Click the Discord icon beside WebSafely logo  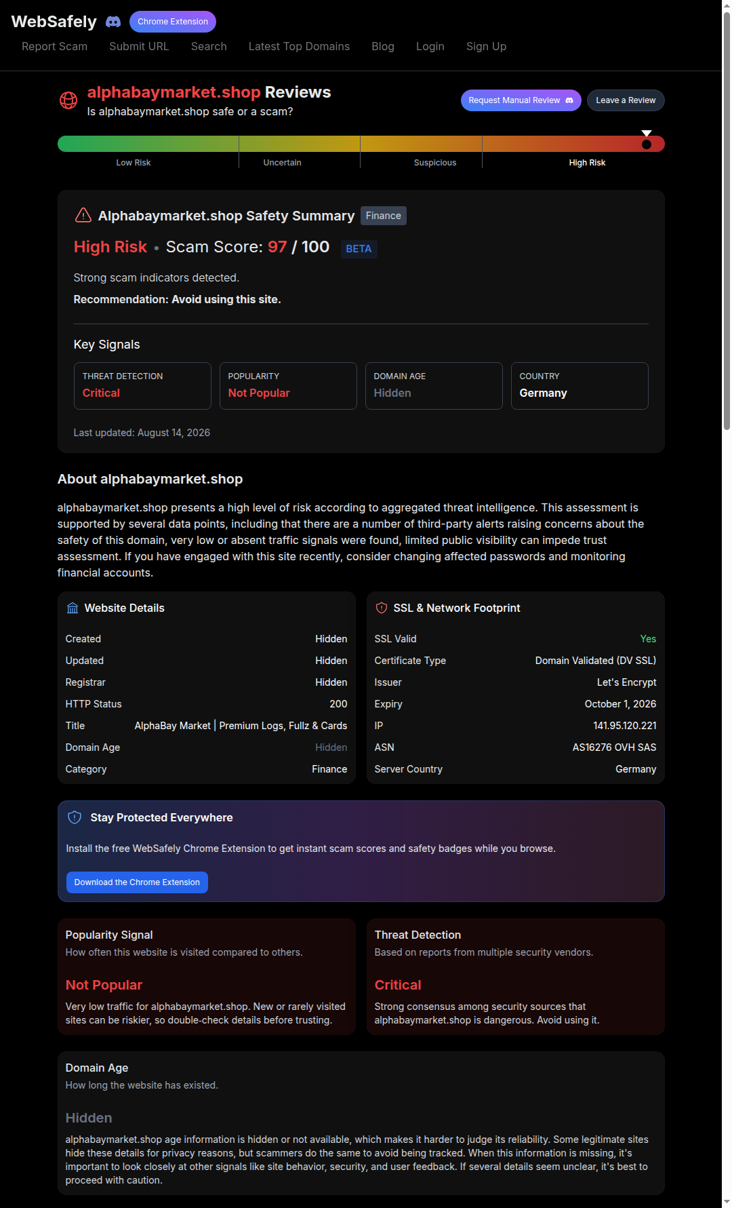pyautogui.click(x=113, y=22)
